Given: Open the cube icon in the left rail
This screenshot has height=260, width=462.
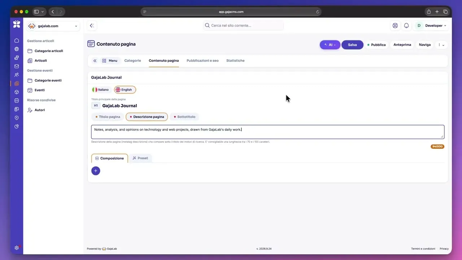Looking at the screenshot, I should [17, 92].
